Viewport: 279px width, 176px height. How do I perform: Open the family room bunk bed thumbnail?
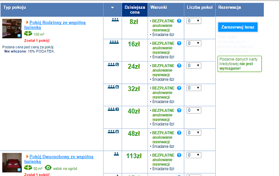pos(12,29)
